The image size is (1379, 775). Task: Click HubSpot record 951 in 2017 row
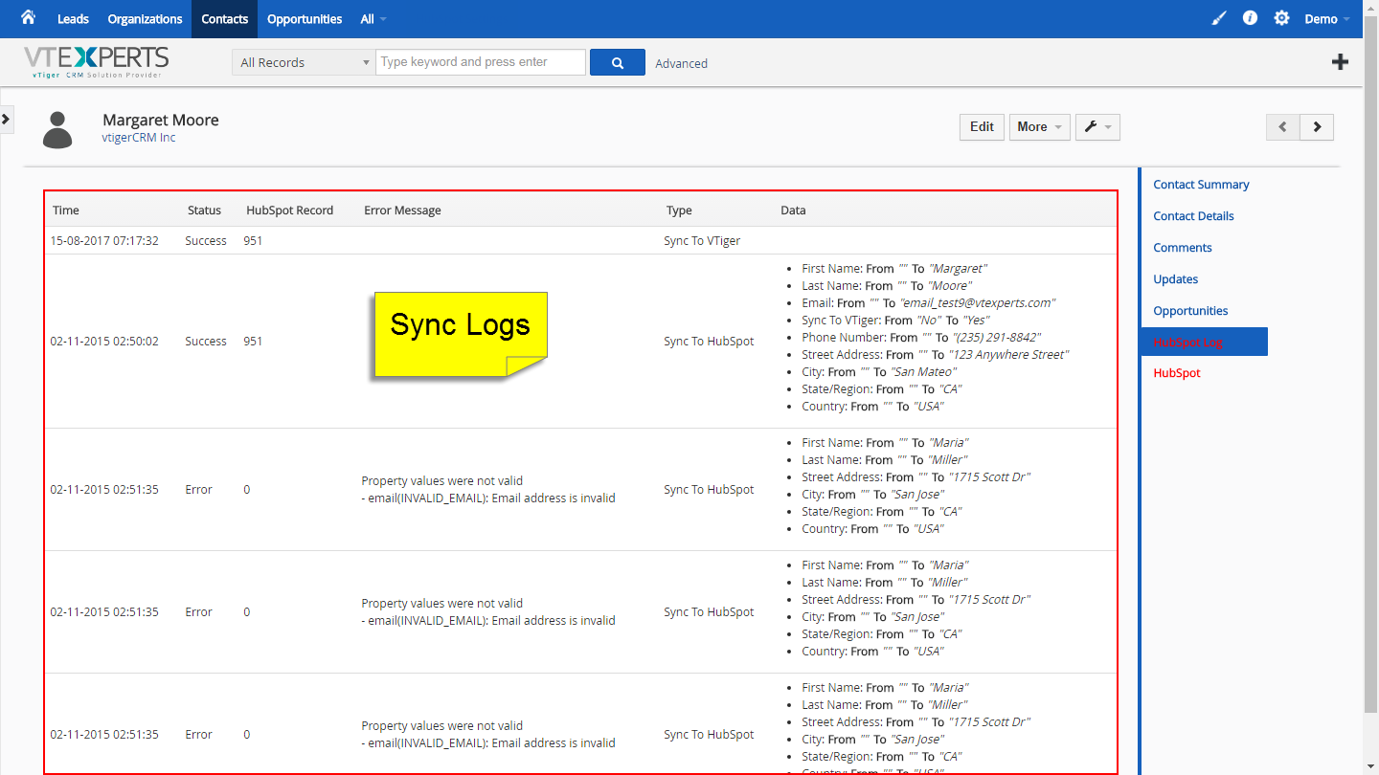tap(253, 241)
